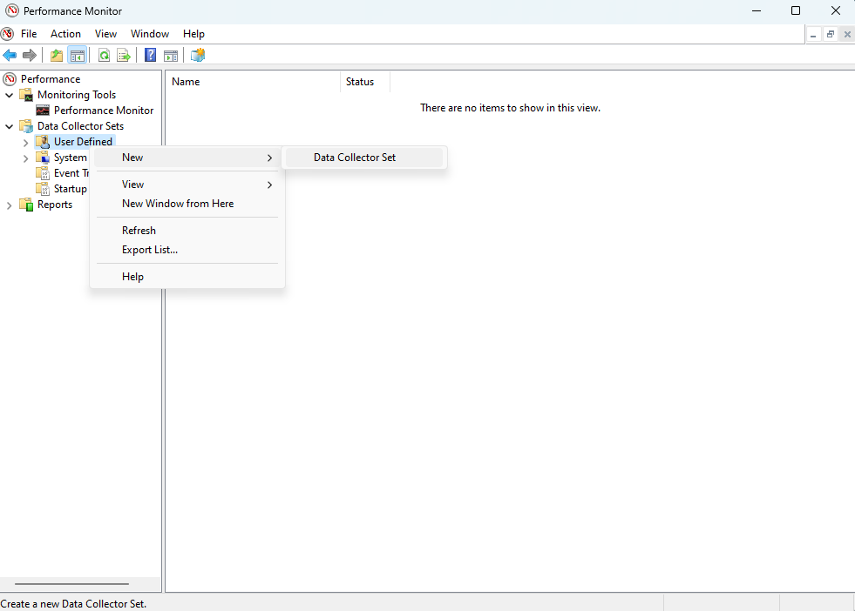Click the Name column header
The height and width of the screenshot is (611, 855).
pos(186,82)
